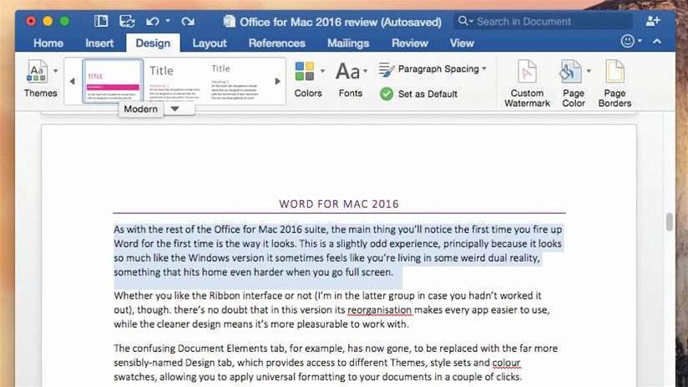This screenshot has height=387, width=688.
Task: Click the save/sync icon in title bar
Action: click(127, 21)
